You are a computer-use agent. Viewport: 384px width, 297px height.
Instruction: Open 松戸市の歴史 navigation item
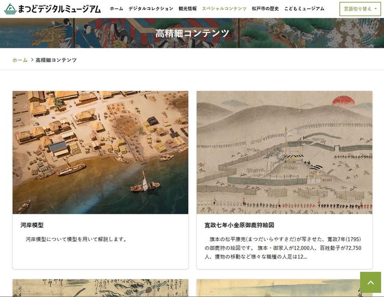click(265, 9)
